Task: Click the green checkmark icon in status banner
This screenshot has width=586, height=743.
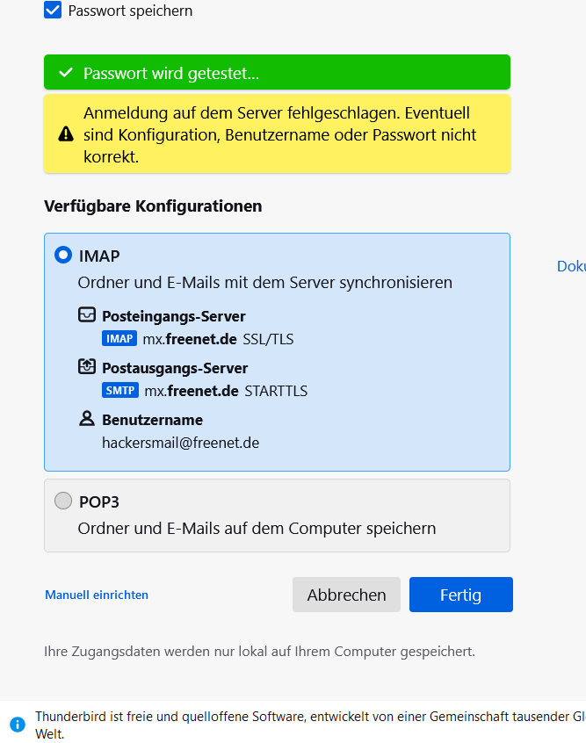Action: [64, 73]
